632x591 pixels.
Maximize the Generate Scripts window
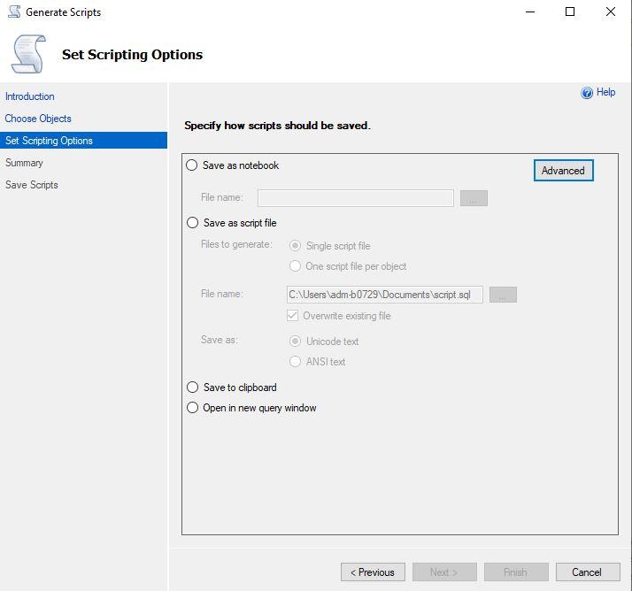pos(570,12)
